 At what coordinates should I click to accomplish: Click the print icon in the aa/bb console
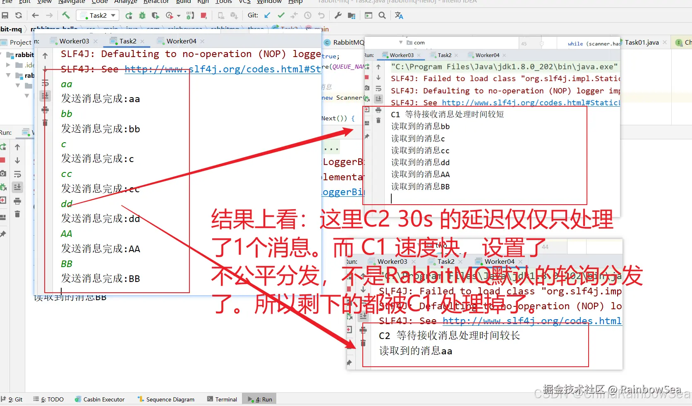[x=45, y=110]
